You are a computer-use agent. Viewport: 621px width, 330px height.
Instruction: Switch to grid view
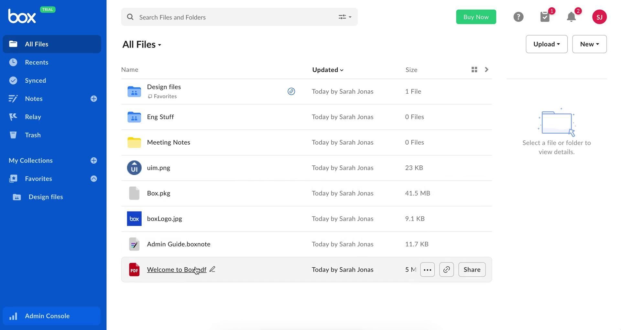coord(474,70)
